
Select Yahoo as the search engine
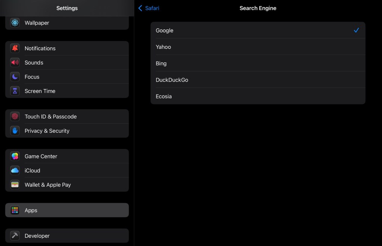(257, 47)
